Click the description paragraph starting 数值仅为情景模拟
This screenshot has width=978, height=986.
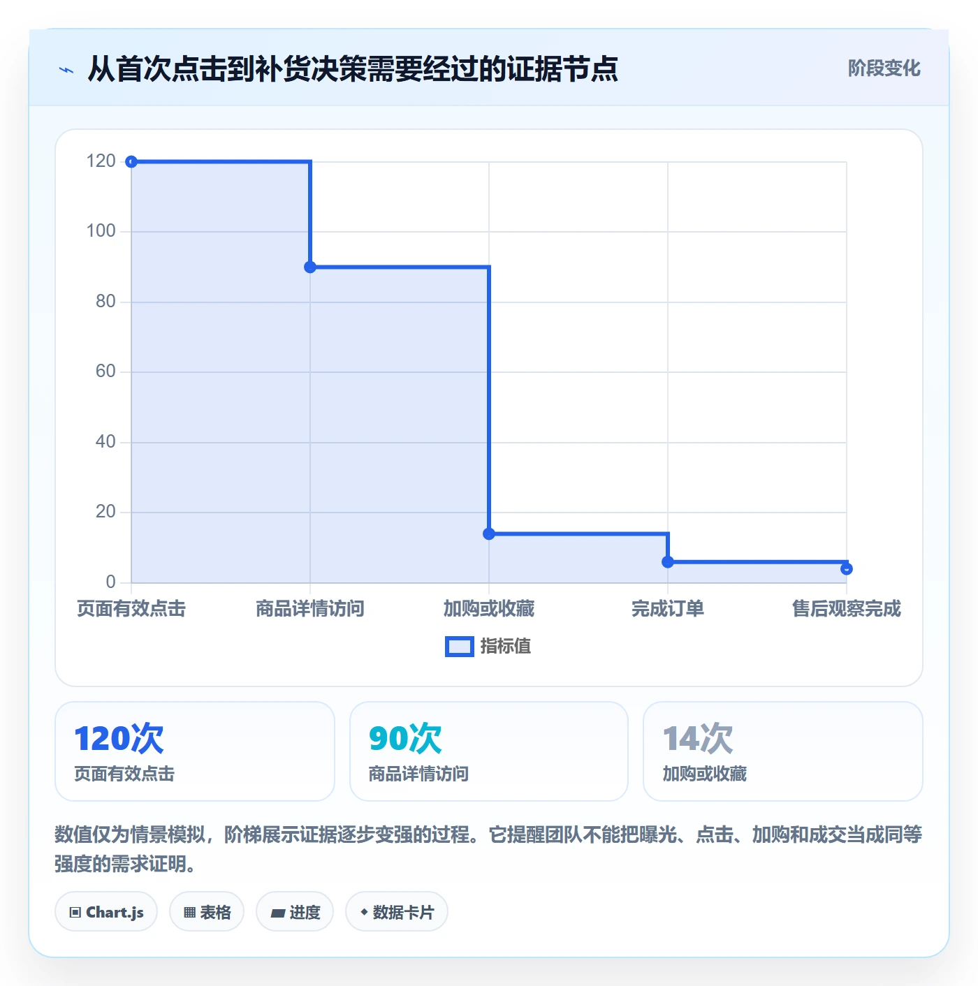488,849
